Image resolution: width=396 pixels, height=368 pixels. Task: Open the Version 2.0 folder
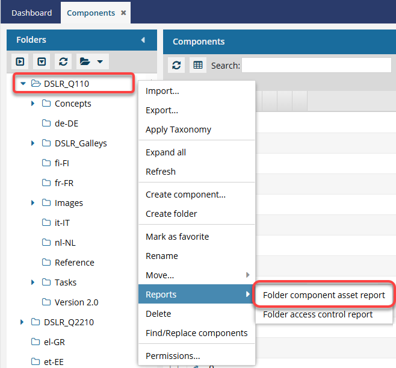[x=76, y=302]
